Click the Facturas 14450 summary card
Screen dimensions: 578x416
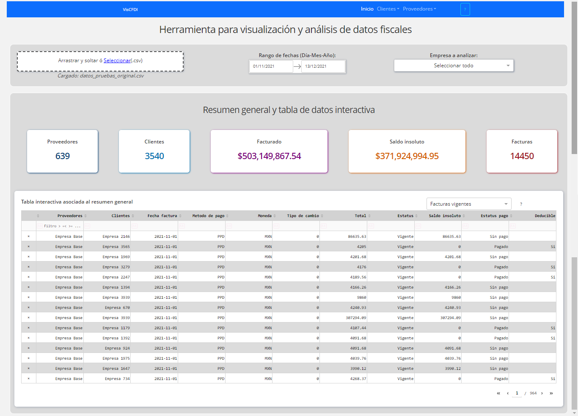tap(522, 151)
